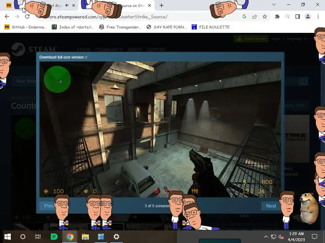This screenshot has width=325, height=243.
Task: Mute the first tab via speaker icon
Action: [x=67, y=5]
